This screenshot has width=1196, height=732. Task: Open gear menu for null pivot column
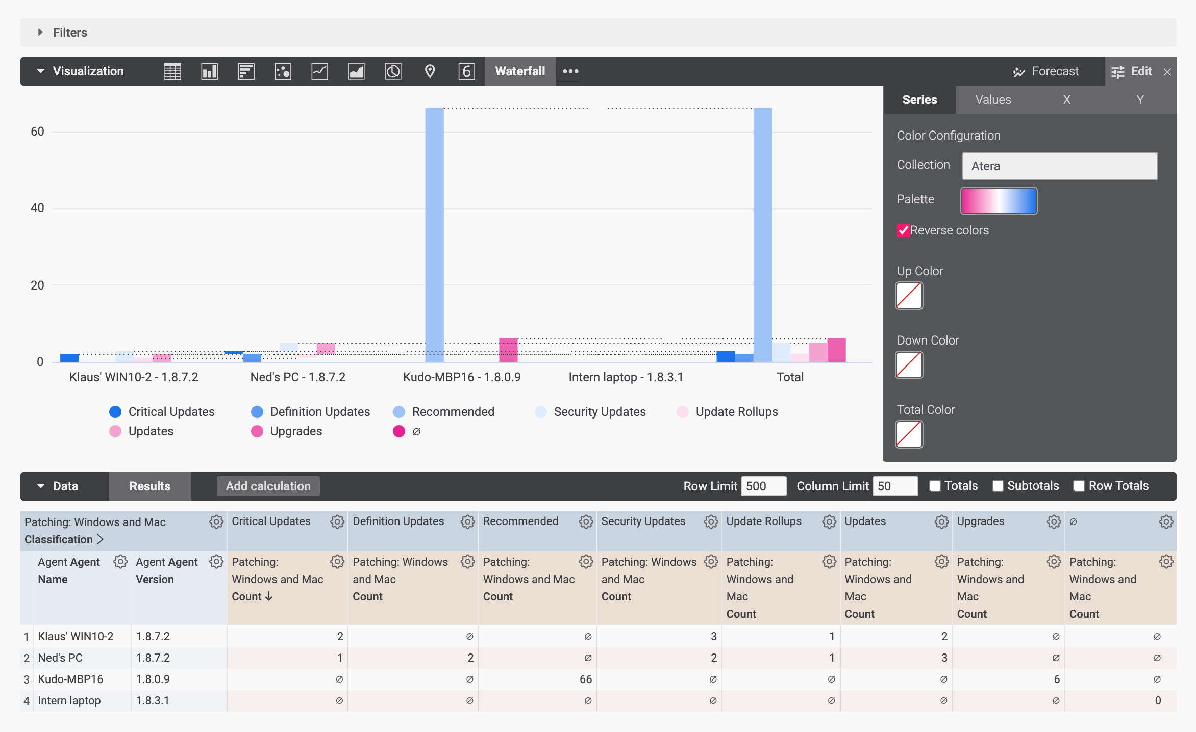(1166, 521)
